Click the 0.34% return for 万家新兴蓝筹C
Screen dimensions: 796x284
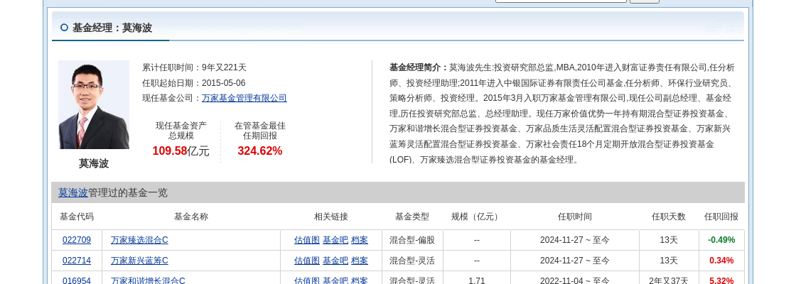click(721, 261)
